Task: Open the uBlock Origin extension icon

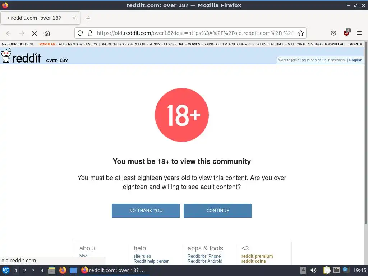Action: [346, 33]
